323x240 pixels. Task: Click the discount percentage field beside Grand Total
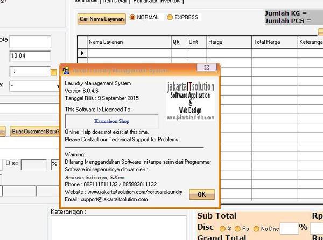(x=289, y=227)
